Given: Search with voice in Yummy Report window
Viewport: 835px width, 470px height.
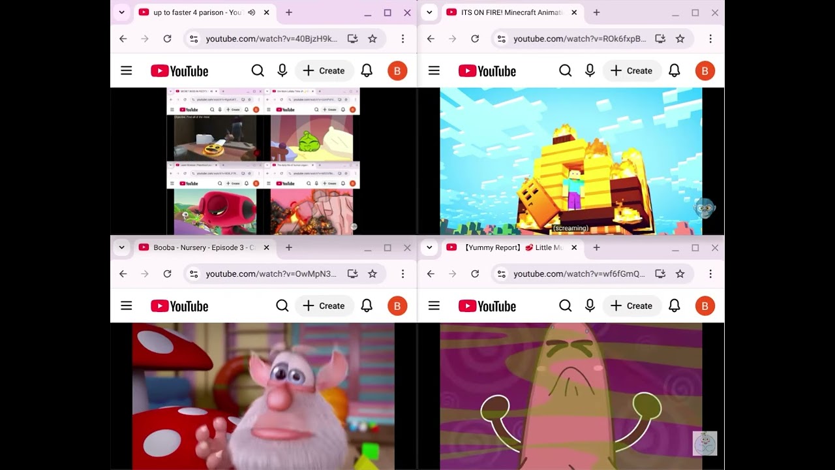Looking at the screenshot, I should [x=590, y=305].
